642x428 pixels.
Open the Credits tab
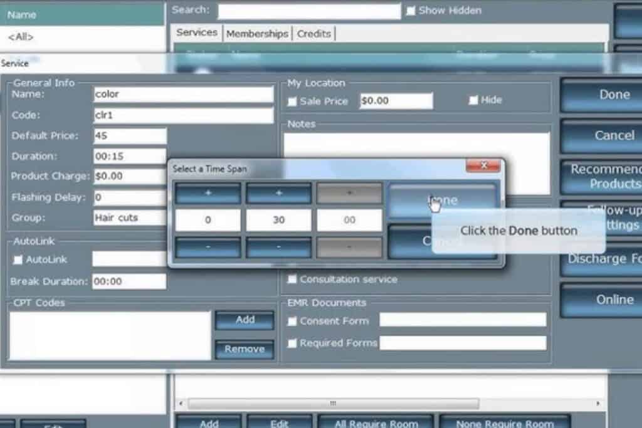[313, 34]
